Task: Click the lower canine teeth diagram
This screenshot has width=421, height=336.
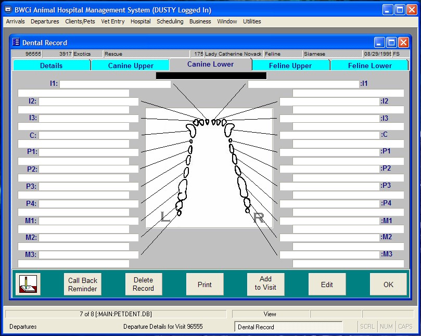Action: [209, 168]
